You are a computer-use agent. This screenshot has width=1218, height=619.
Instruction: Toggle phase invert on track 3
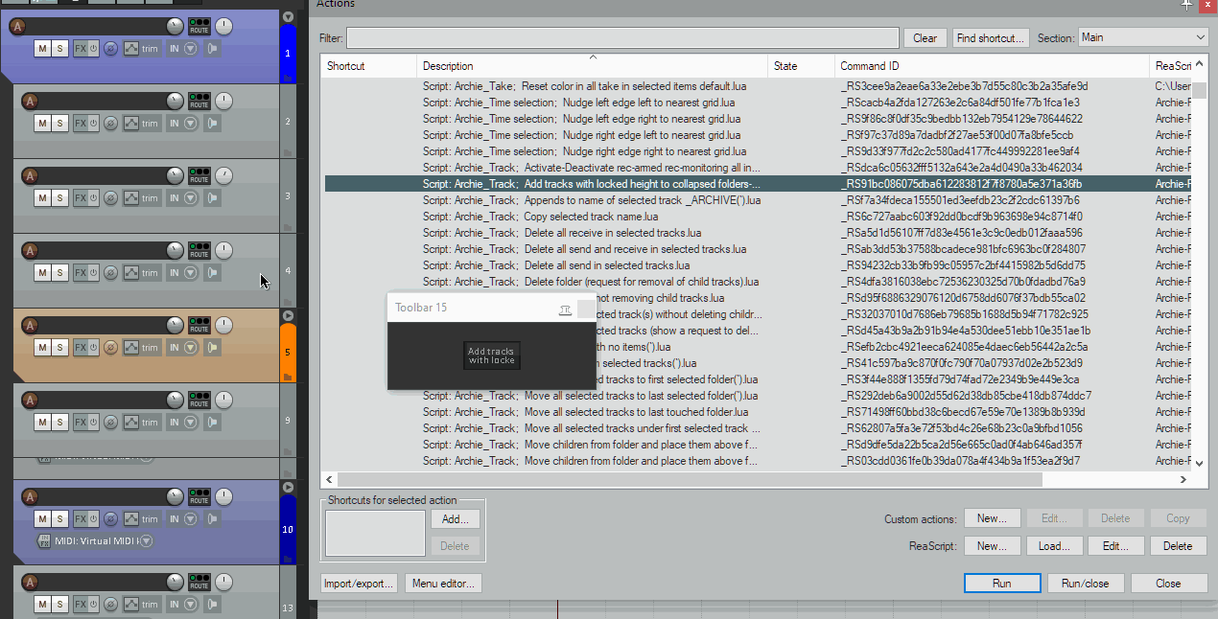tap(110, 197)
